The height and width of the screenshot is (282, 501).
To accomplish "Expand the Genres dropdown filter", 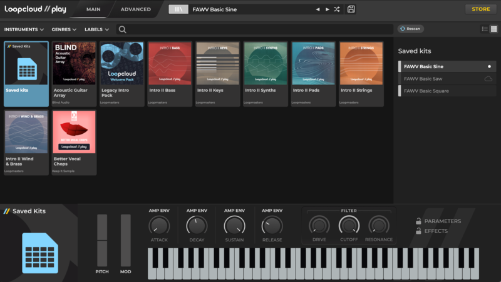I will tap(65, 29).
